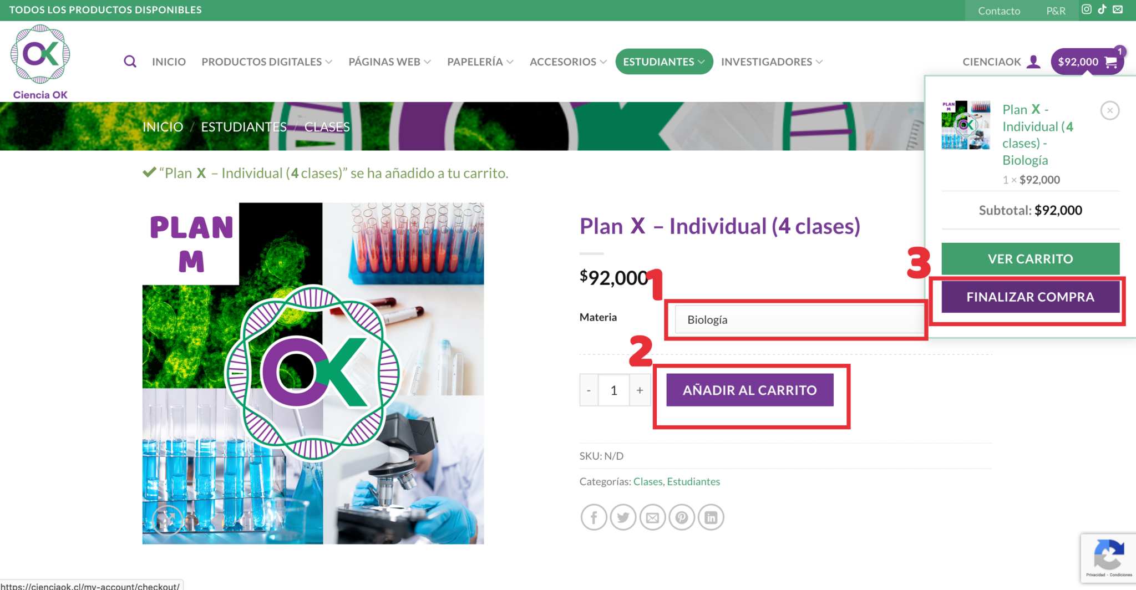Viewport: 1136px width, 590px height.
Task: Select the INICIO menu item
Action: tap(169, 62)
